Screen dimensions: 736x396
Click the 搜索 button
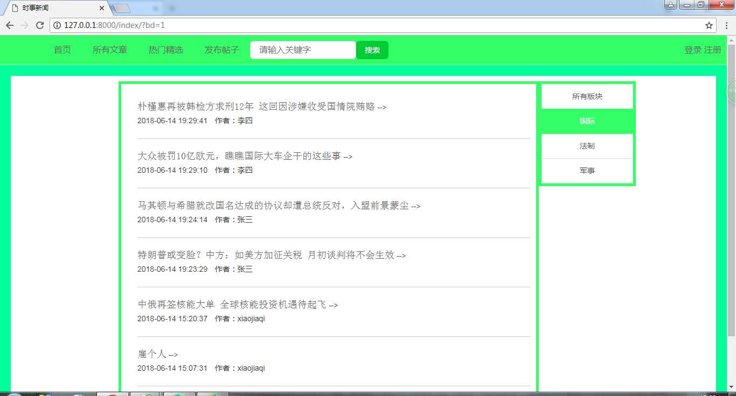pos(372,50)
